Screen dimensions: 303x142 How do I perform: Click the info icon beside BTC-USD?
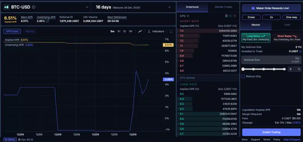coord(33,7)
